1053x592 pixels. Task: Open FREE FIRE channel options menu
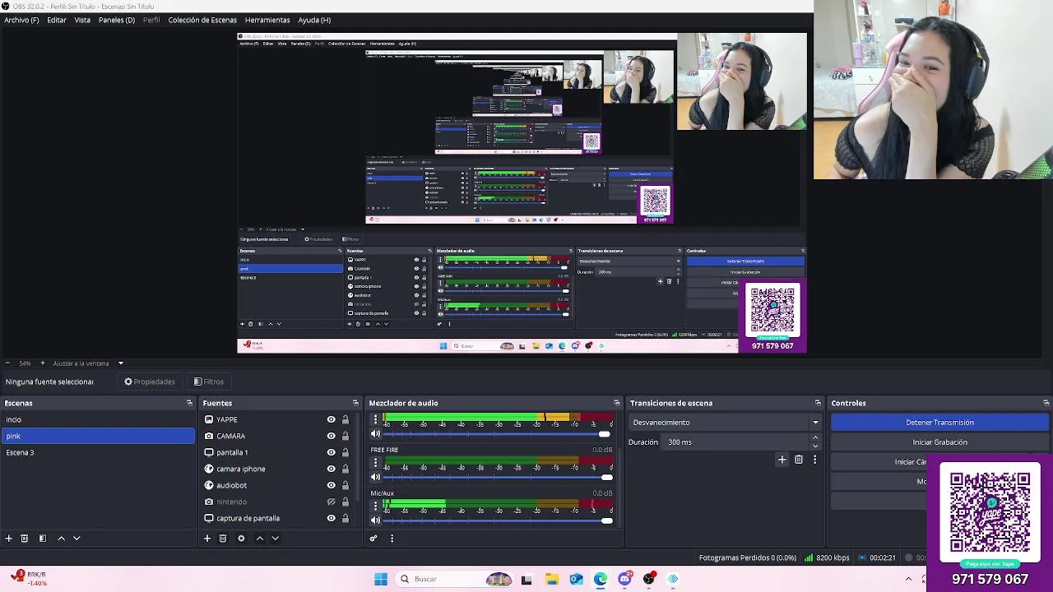click(376, 463)
